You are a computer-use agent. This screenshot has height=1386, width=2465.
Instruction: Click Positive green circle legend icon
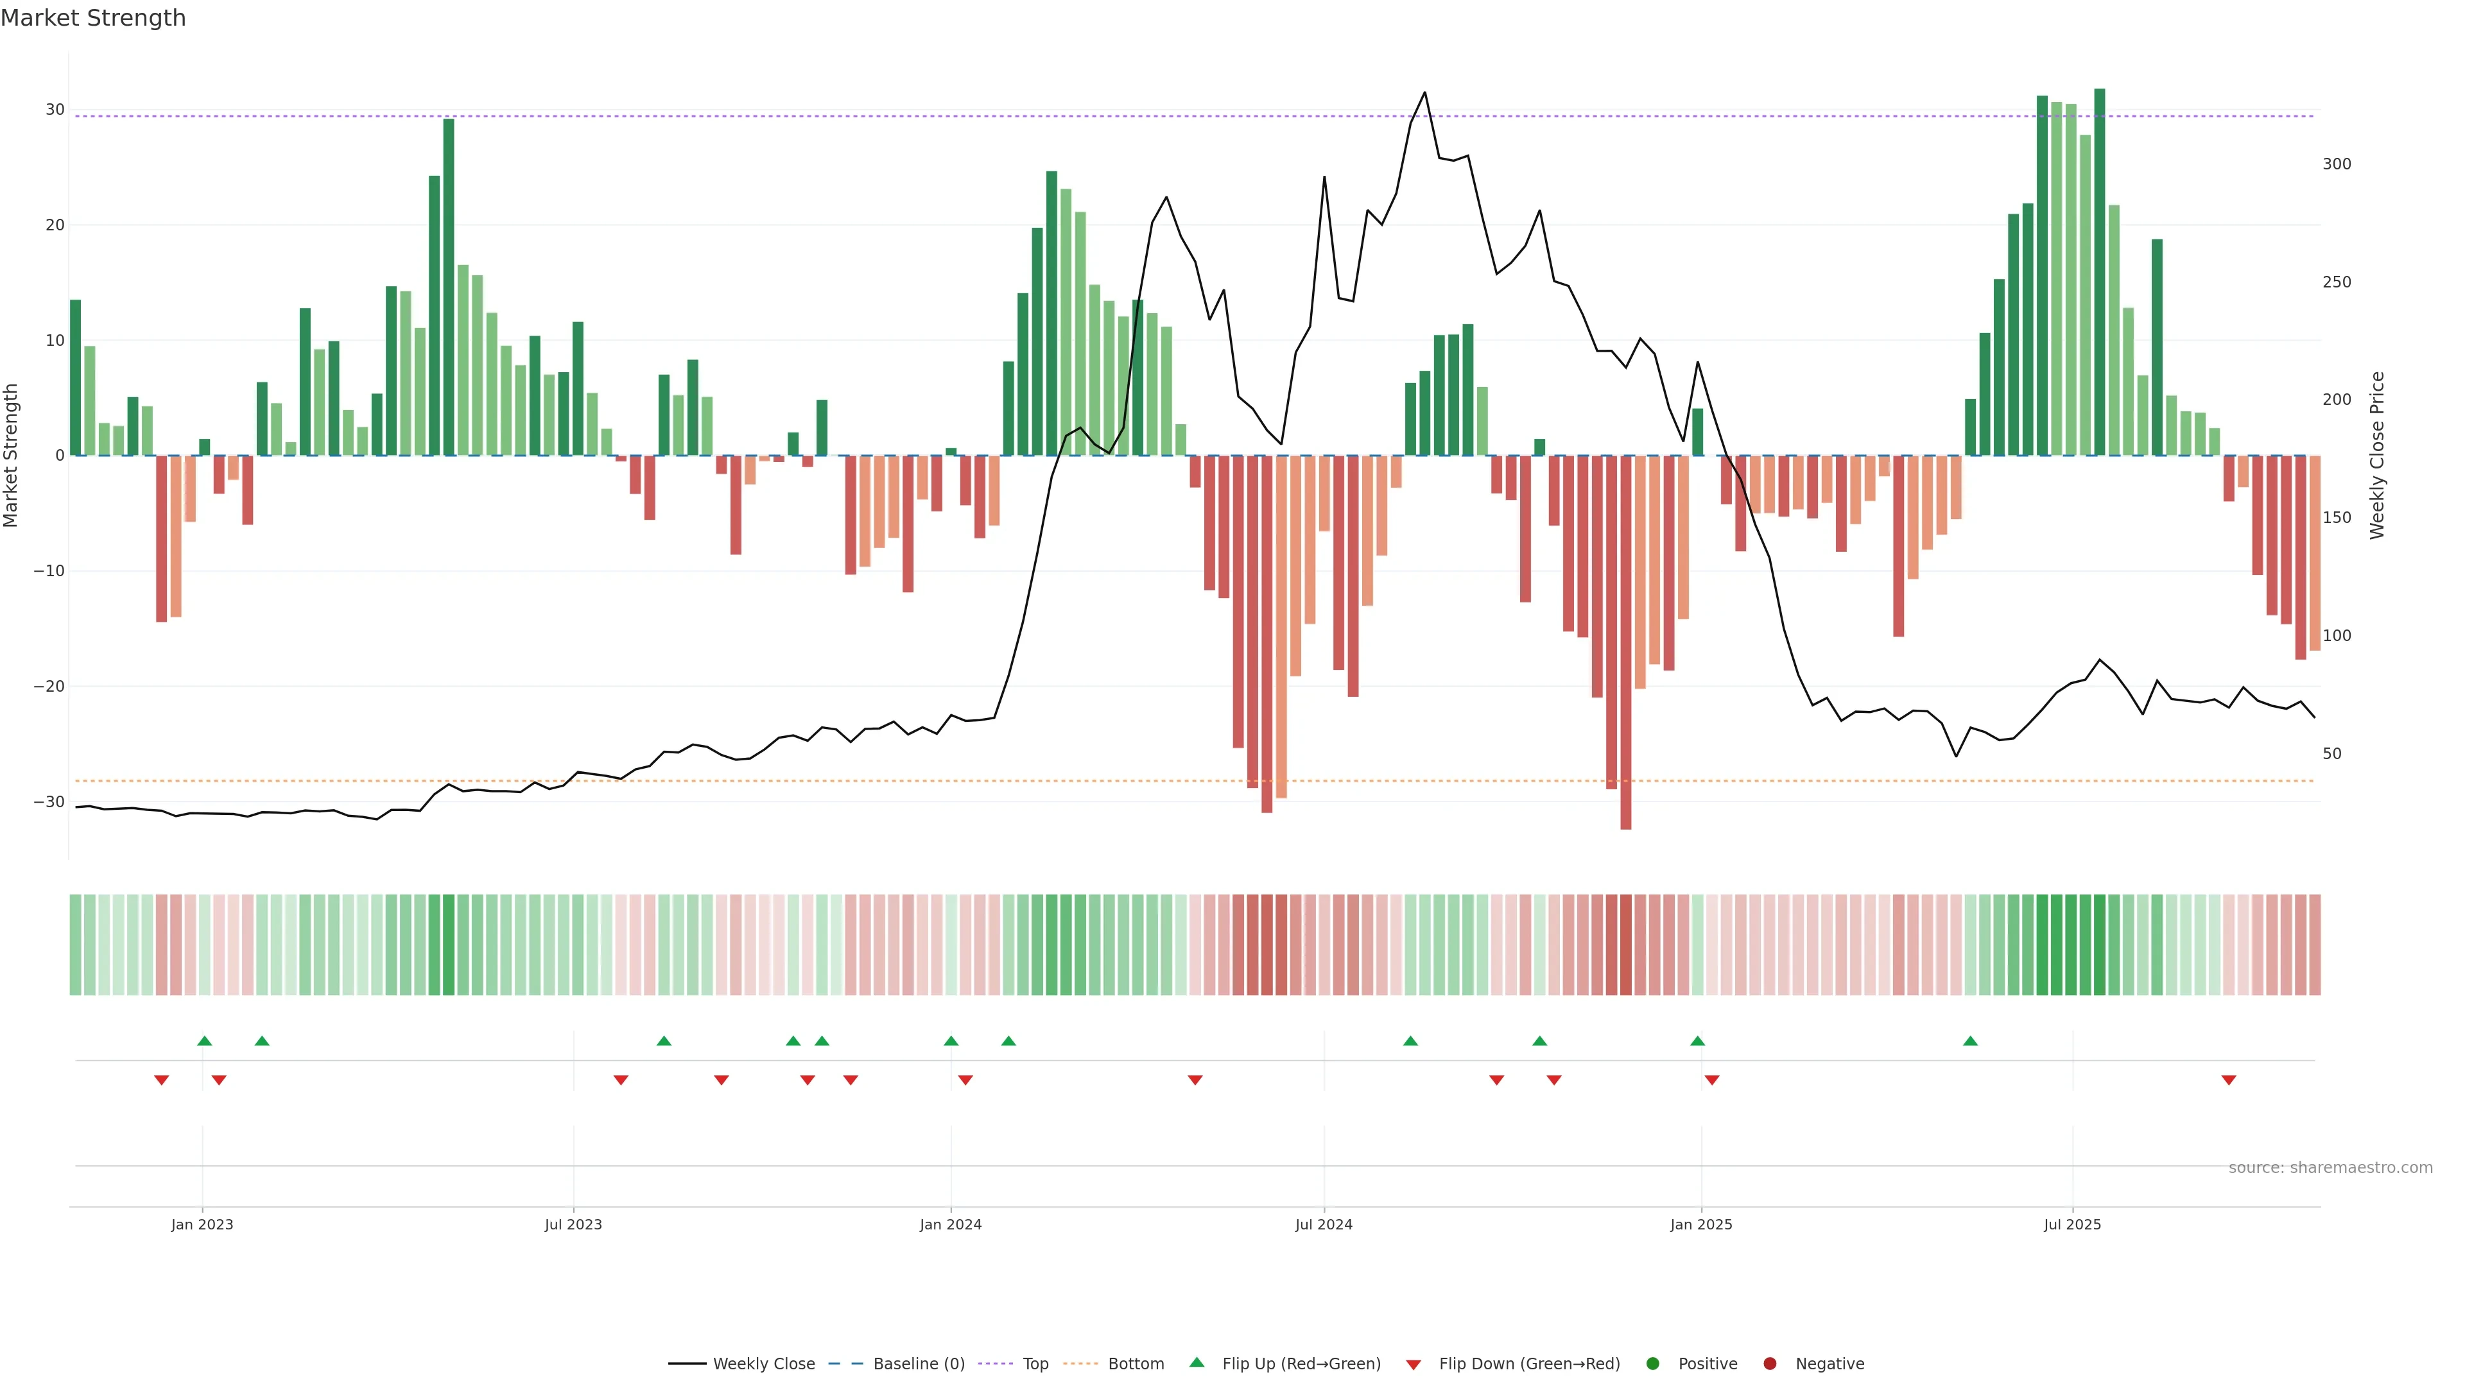pyautogui.click(x=1652, y=1364)
